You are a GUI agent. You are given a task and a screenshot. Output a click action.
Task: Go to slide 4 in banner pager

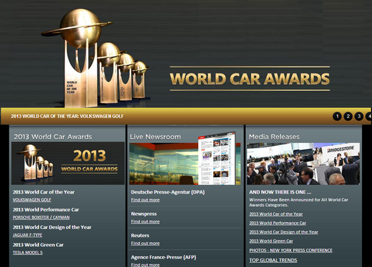click(x=369, y=116)
